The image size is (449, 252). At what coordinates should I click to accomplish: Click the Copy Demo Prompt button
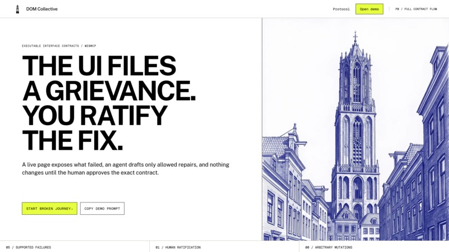point(103,209)
